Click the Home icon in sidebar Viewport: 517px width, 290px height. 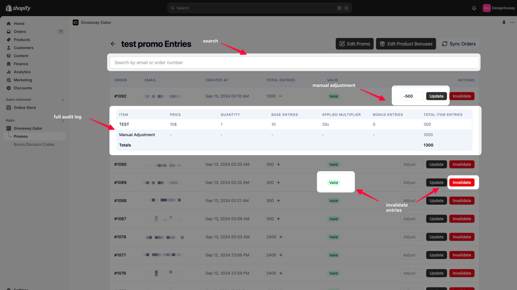[9, 24]
